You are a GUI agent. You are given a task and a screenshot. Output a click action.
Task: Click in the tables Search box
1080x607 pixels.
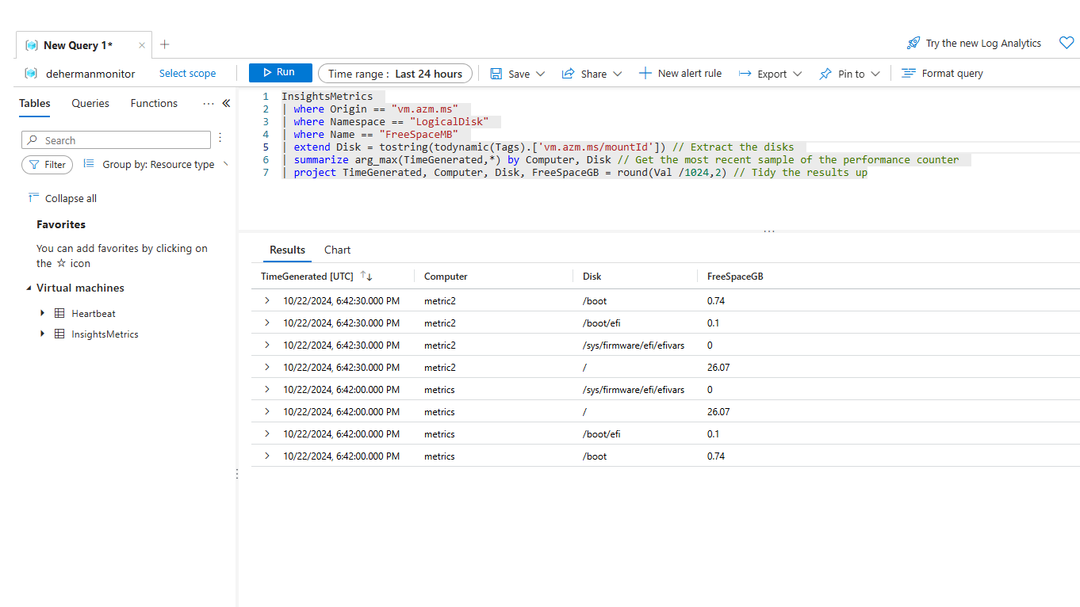pos(116,140)
